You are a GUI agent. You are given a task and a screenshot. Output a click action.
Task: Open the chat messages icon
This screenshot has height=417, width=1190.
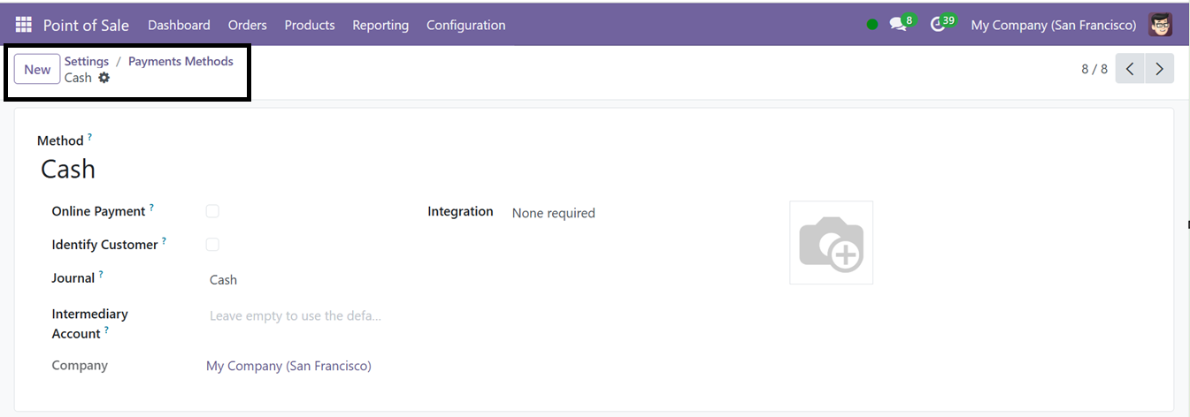click(x=899, y=25)
